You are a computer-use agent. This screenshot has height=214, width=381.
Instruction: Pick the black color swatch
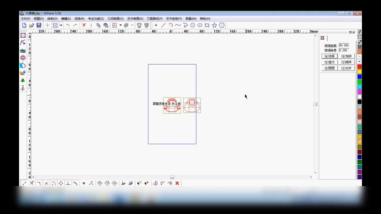(360, 102)
